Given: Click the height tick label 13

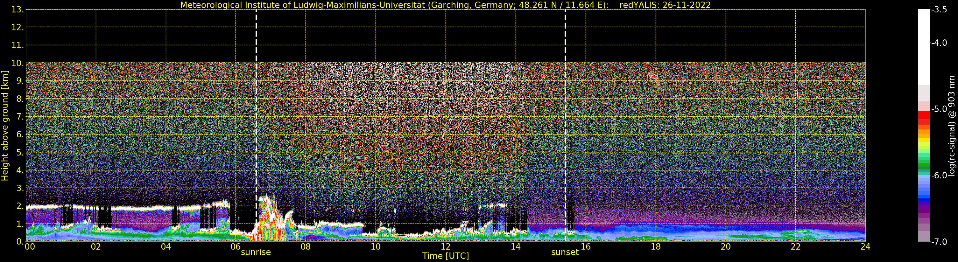Looking at the screenshot, I should (17, 10).
